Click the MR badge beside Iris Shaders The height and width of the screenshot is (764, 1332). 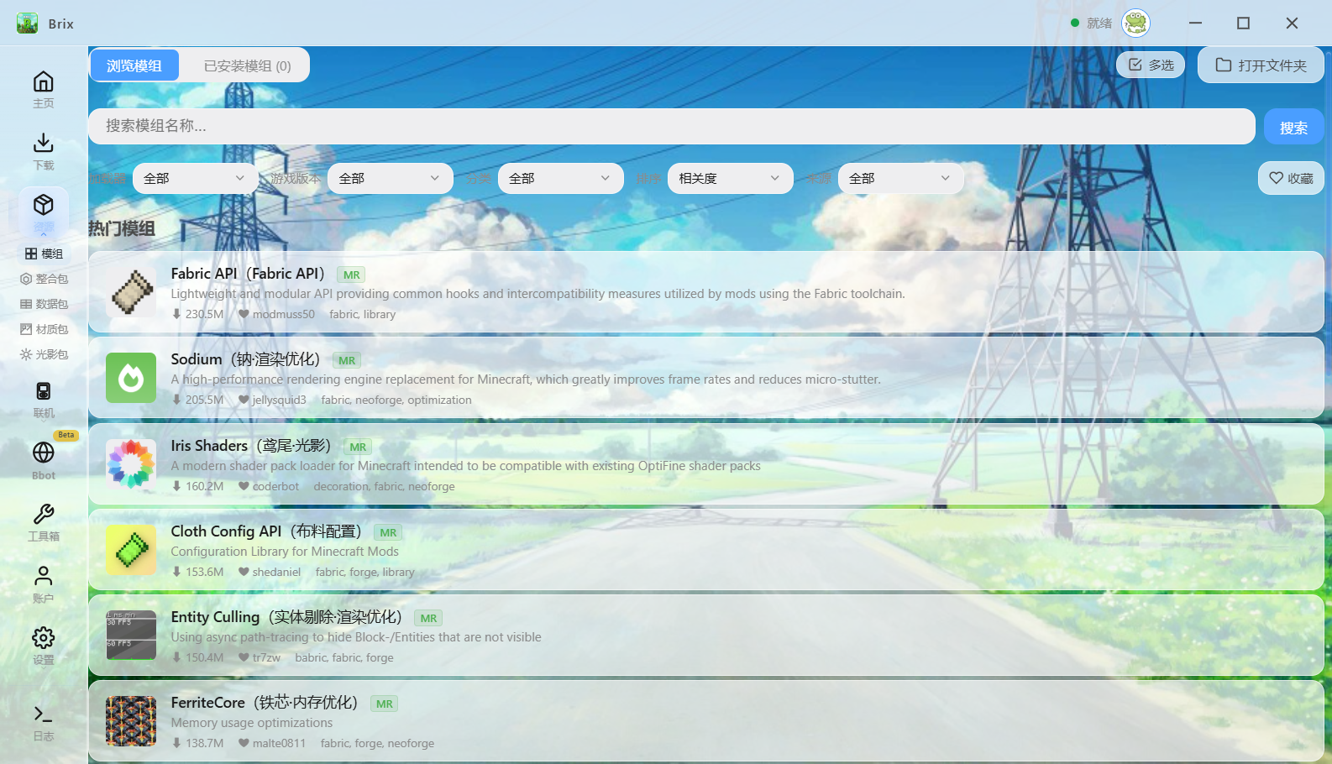point(358,447)
